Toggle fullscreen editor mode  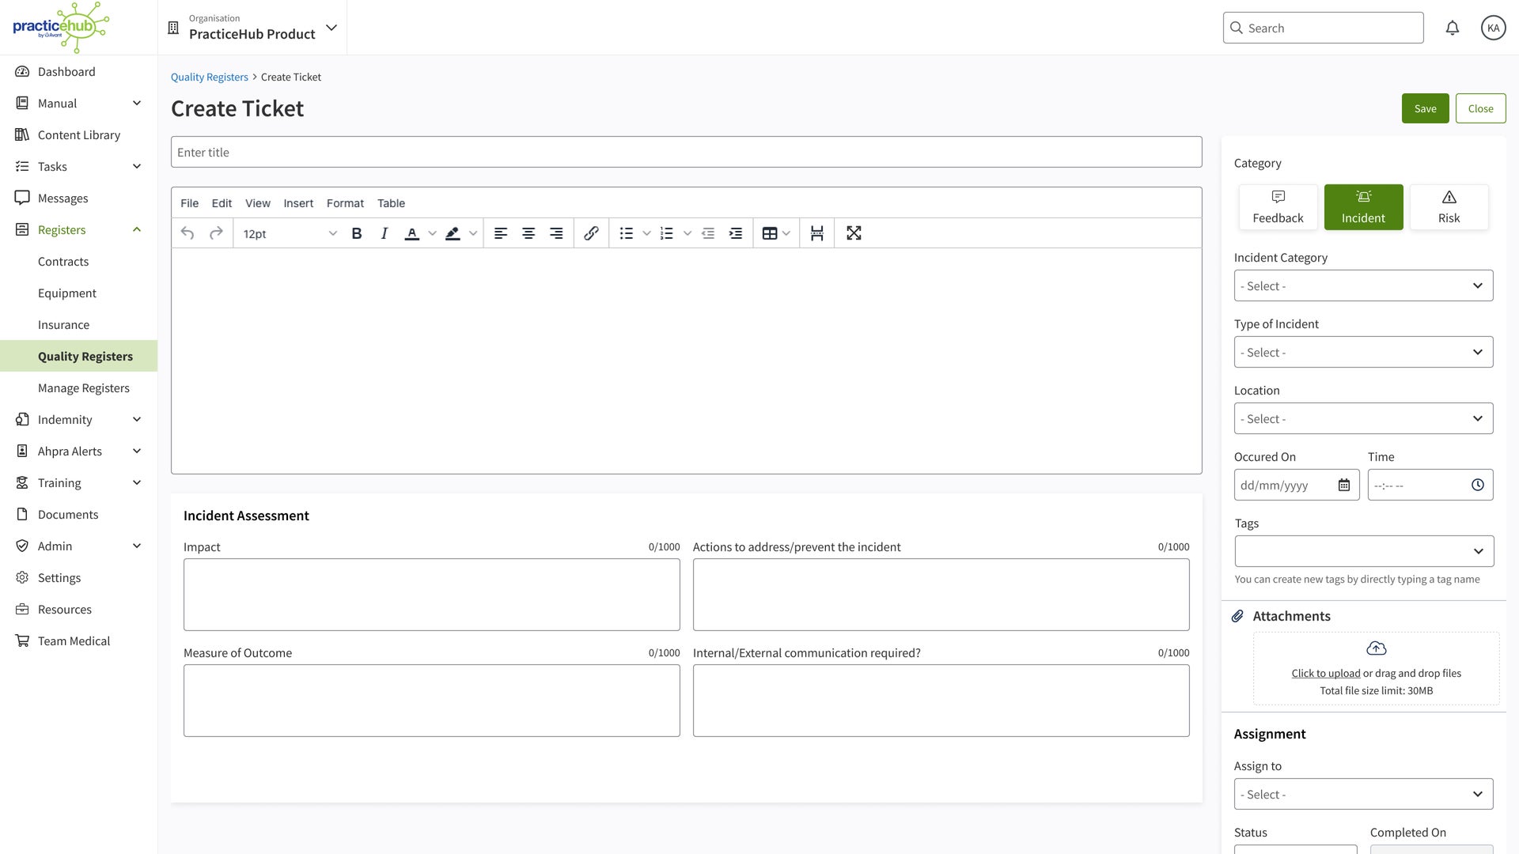pyautogui.click(x=854, y=233)
